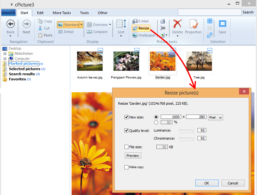This screenshot has height=195, width=257.
Task: Click the Back navigation arrow icon
Action: click(11, 24)
